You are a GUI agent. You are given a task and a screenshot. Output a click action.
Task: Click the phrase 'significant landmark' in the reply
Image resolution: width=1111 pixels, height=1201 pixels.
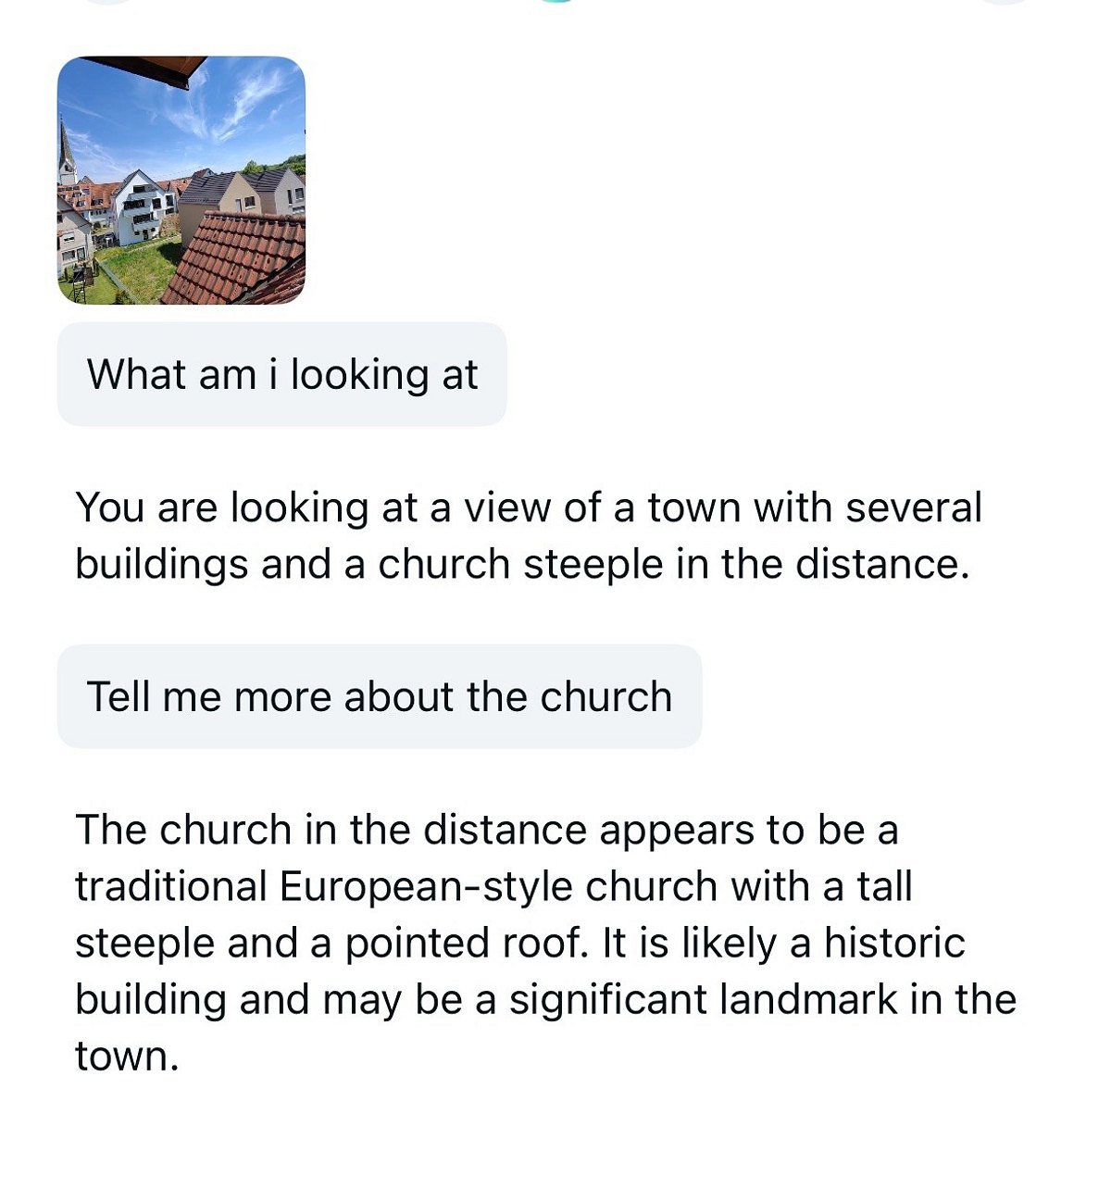[x=704, y=999]
